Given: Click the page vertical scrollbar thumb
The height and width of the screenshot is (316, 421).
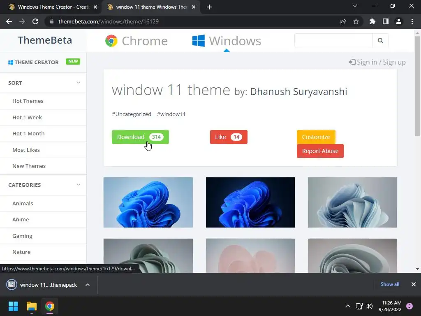Looking at the screenshot, I should click(417, 86).
